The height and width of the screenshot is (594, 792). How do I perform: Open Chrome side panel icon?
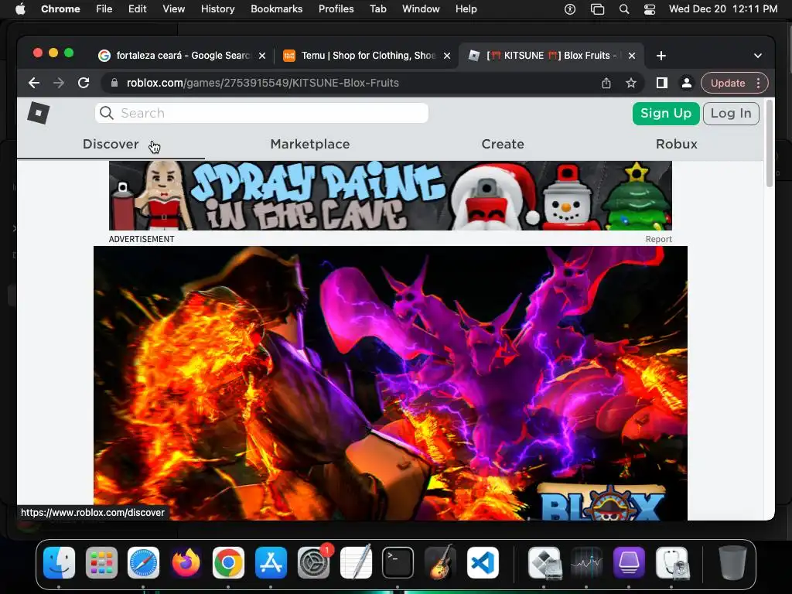662,83
